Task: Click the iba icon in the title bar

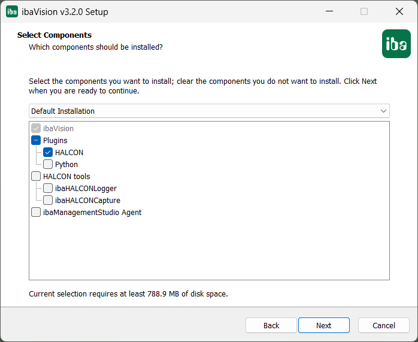Action: coord(12,11)
